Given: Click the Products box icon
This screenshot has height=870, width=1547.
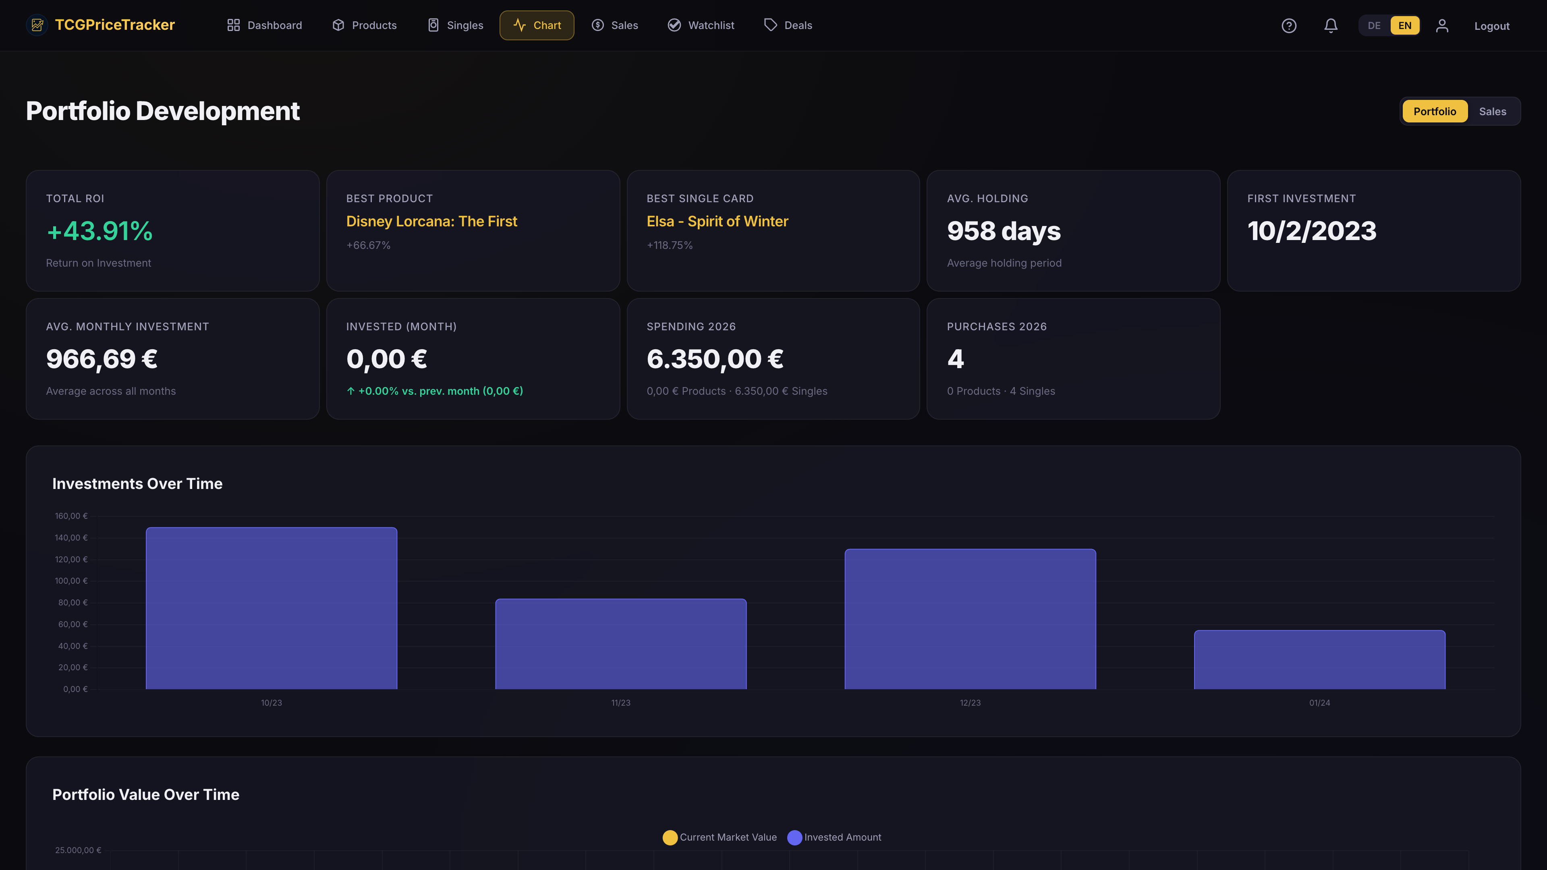Looking at the screenshot, I should pyautogui.click(x=338, y=25).
